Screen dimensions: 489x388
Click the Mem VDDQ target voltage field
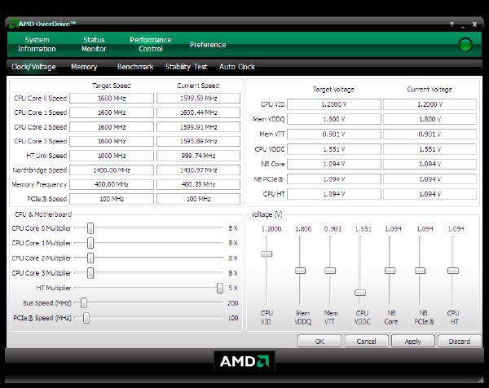click(x=334, y=119)
